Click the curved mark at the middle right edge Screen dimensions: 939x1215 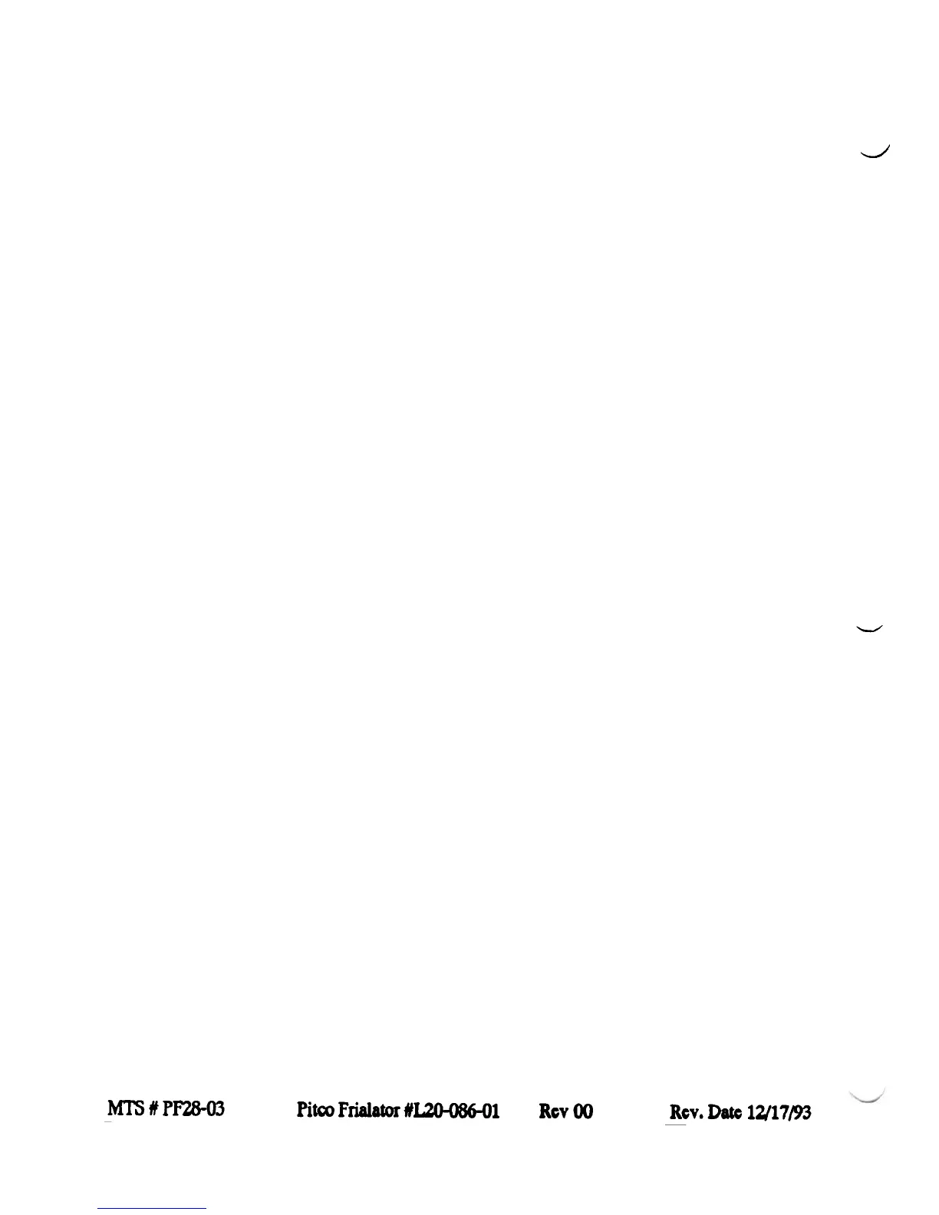click(870, 629)
